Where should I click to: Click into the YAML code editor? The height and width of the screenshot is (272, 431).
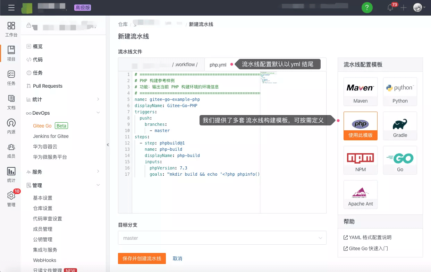(196, 142)
